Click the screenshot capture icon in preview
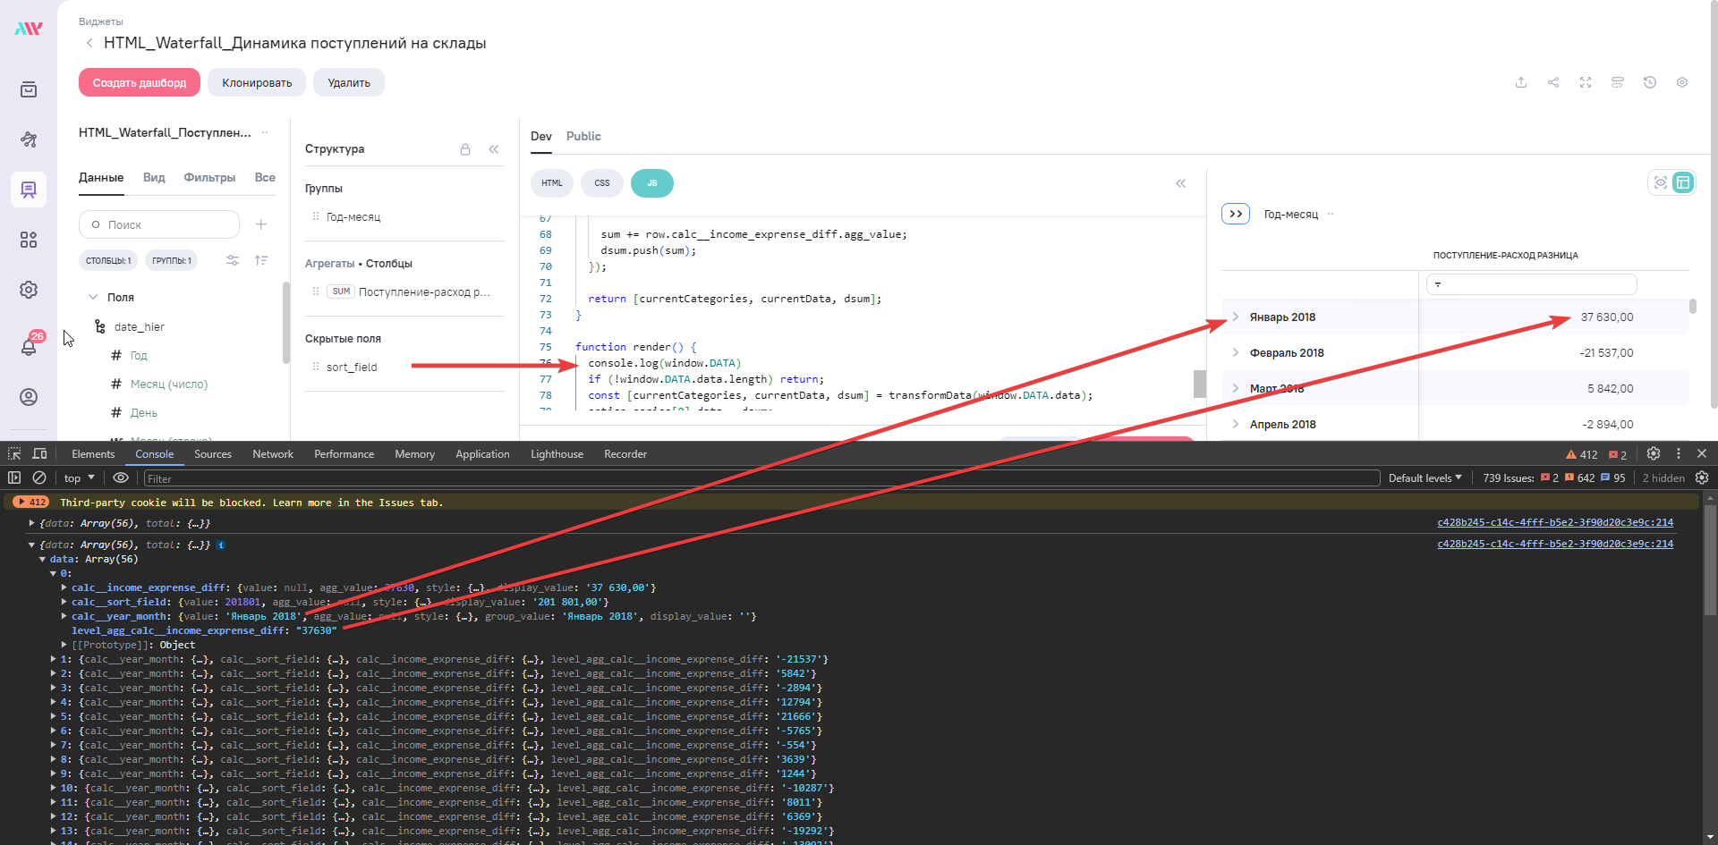 tap(1661, 182)
